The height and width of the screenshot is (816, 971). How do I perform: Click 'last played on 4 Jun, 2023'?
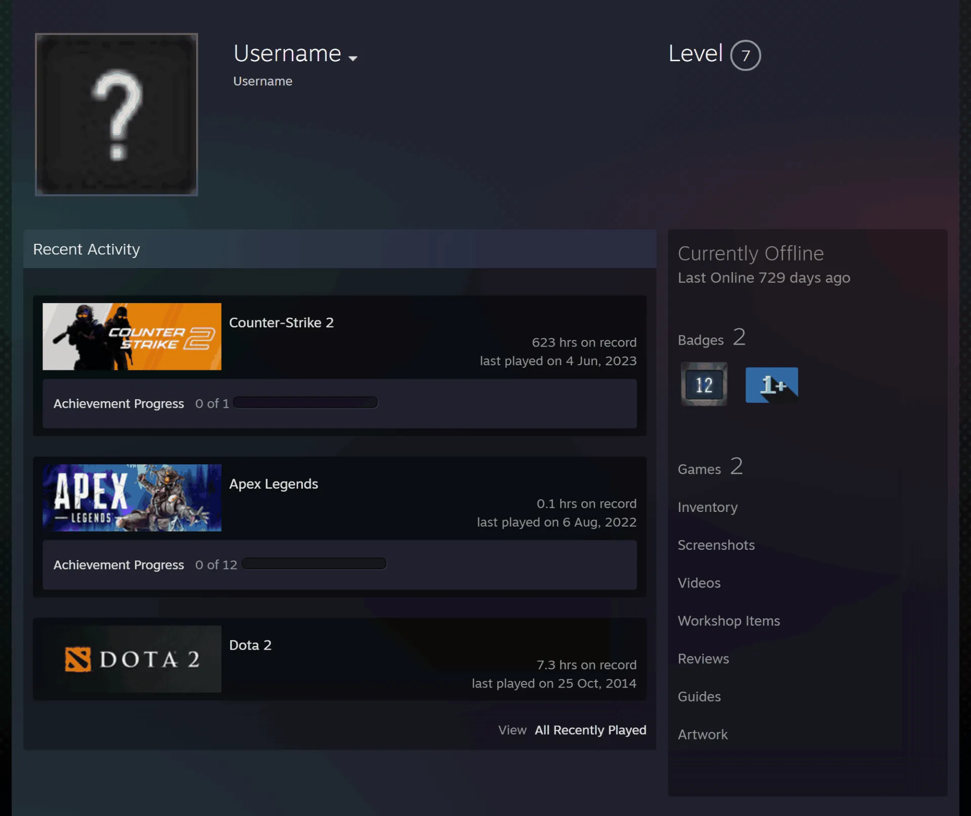point(558,361)
